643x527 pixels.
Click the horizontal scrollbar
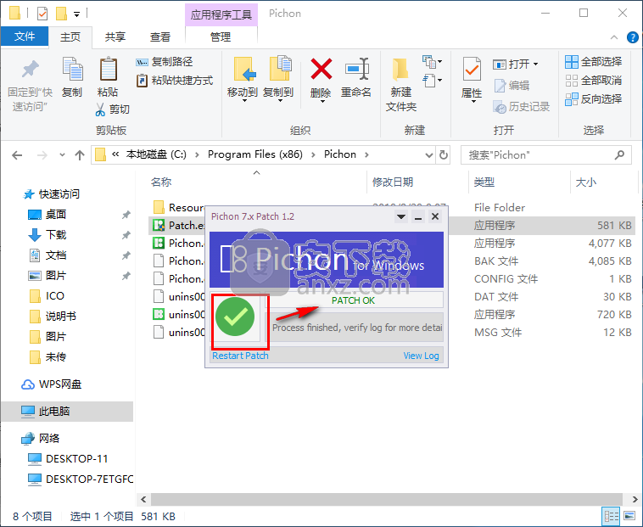(387, 499)
